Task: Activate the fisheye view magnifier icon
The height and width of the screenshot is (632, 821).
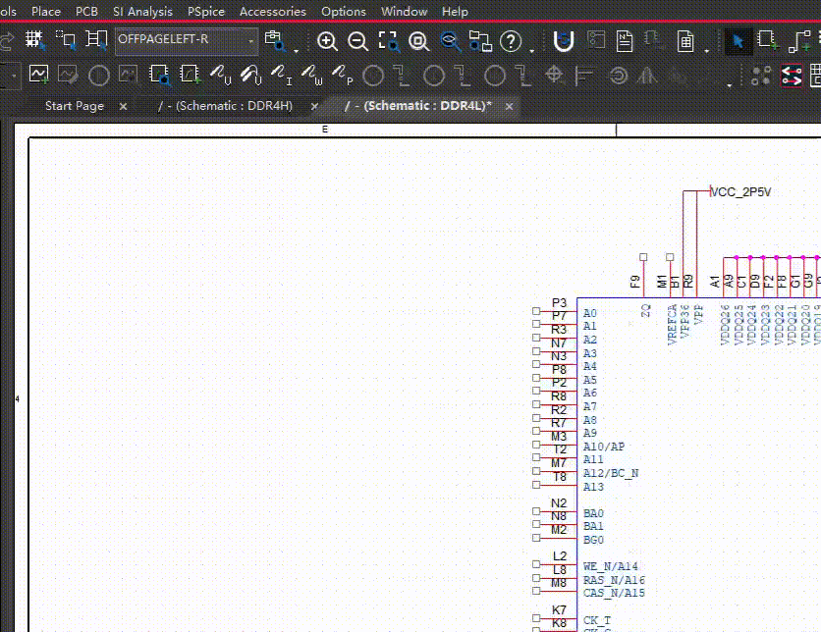Action: [x=450, y=41]
